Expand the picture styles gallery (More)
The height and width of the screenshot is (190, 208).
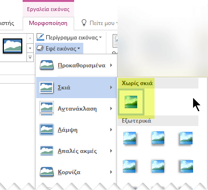30,57
